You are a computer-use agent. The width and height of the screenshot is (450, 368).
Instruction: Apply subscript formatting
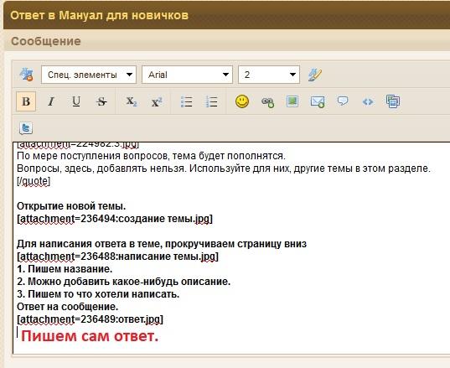click(x=132, y=101)
